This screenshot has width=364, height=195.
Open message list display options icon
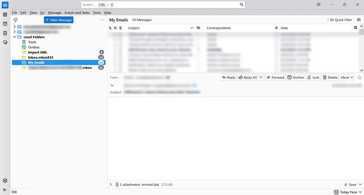pos(359,20)
